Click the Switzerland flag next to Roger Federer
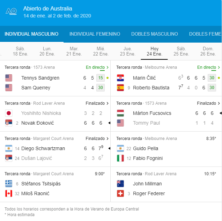222x221 pixels. (120, 193)
